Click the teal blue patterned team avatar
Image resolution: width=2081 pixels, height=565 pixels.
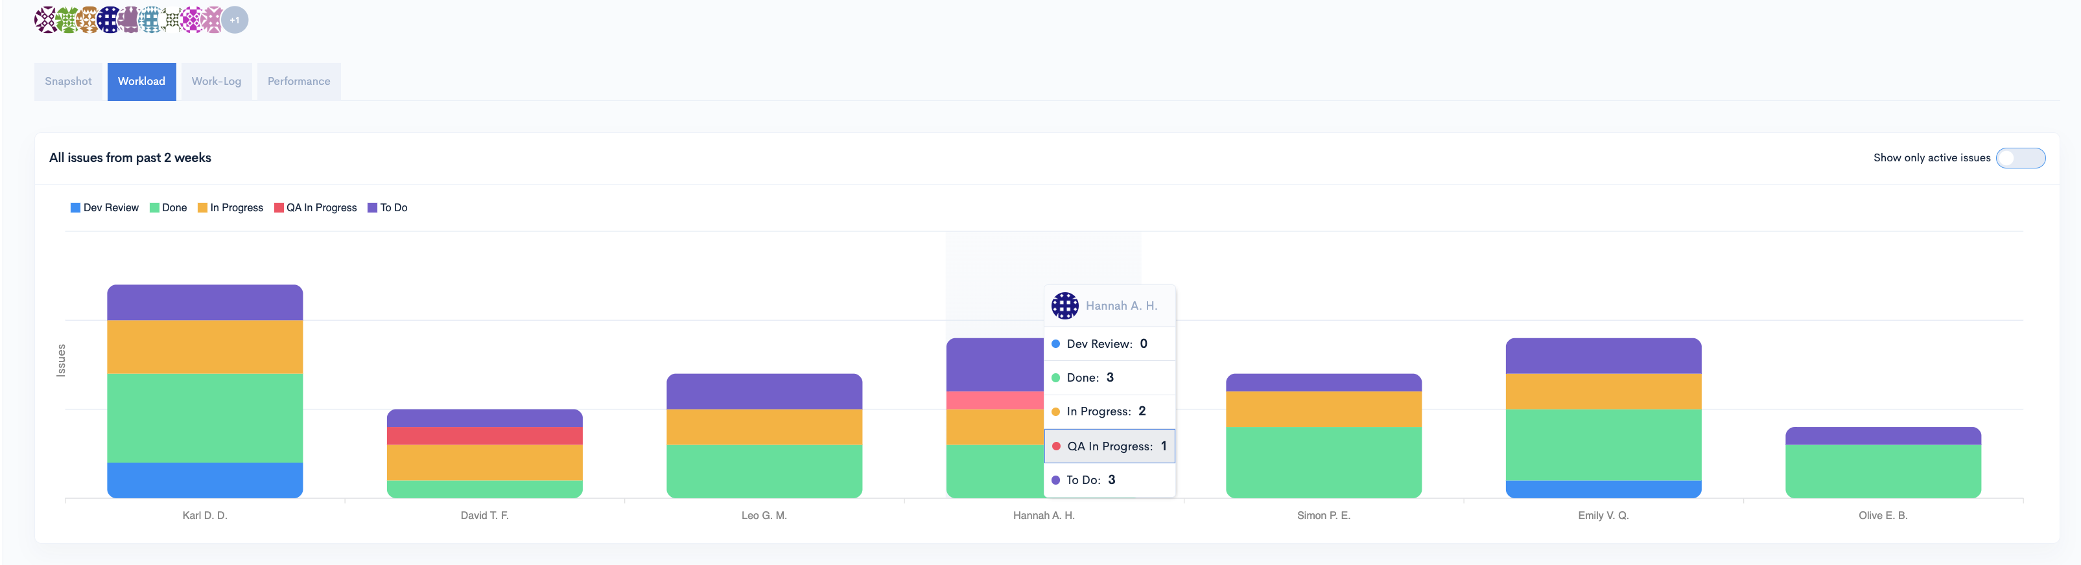pyautogui.click(x=151, y=20)
